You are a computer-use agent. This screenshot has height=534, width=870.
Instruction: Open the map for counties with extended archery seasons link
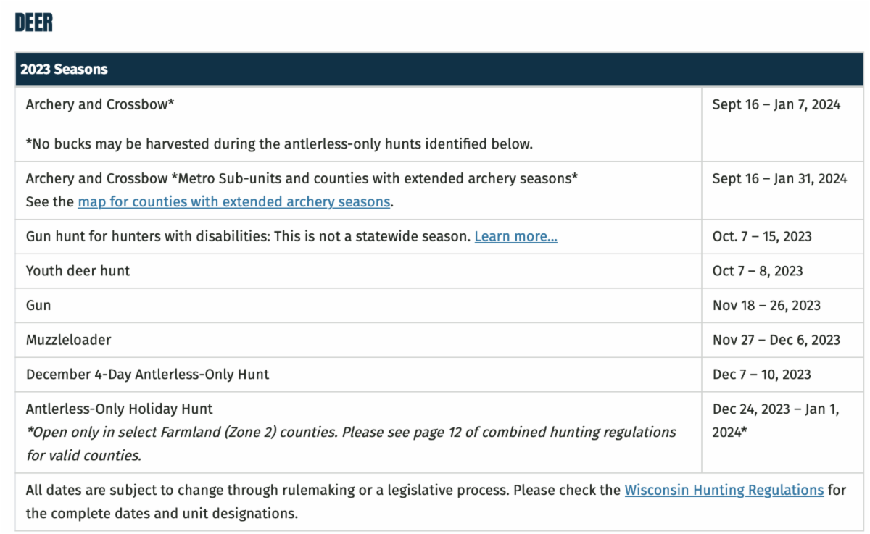pos(234,202)
